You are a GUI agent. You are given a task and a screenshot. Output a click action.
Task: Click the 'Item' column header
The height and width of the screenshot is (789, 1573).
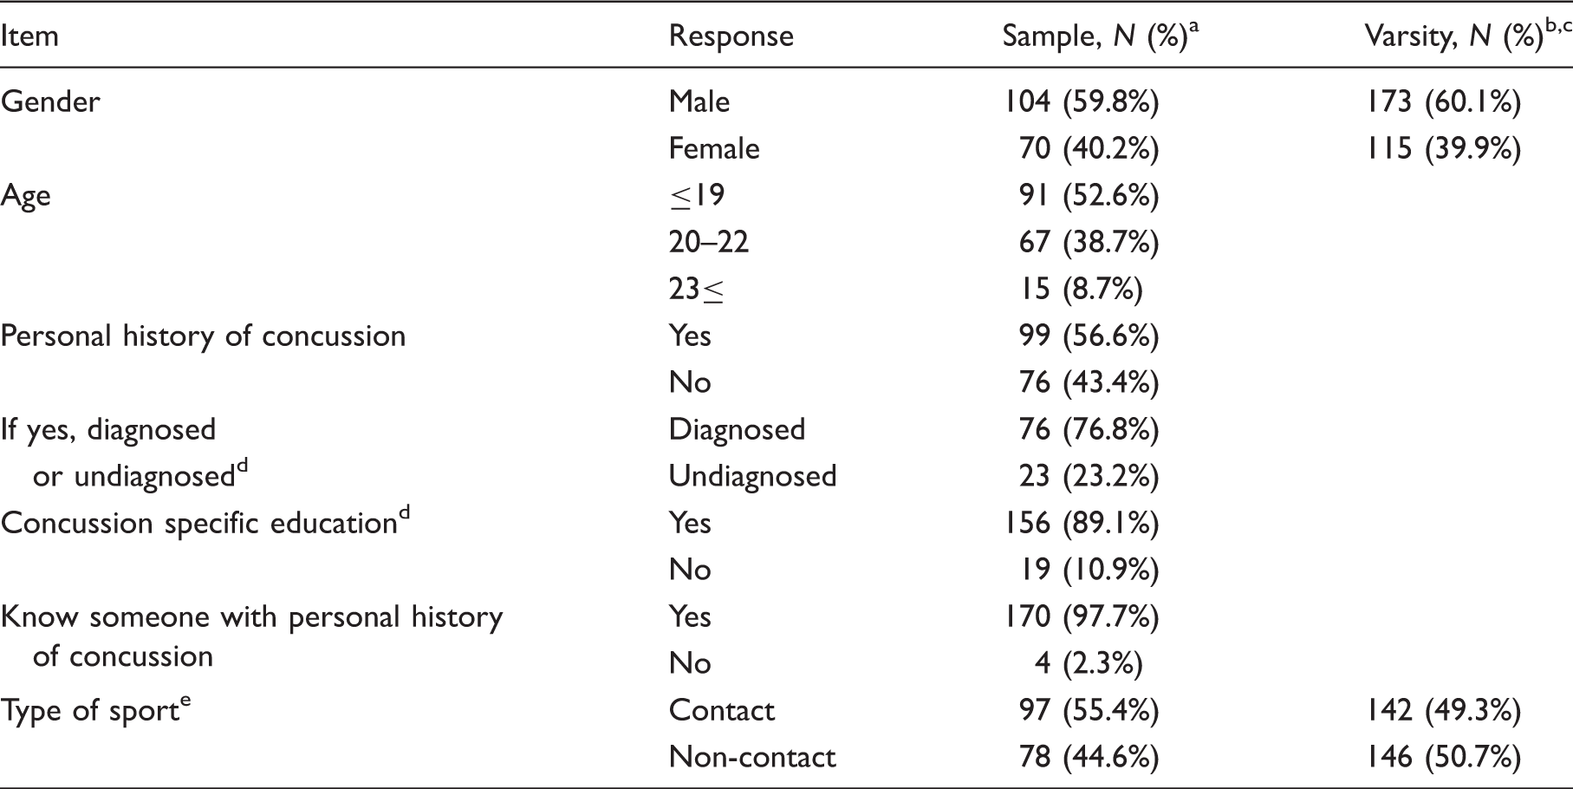pyautogui.click(x=29, y=36)
